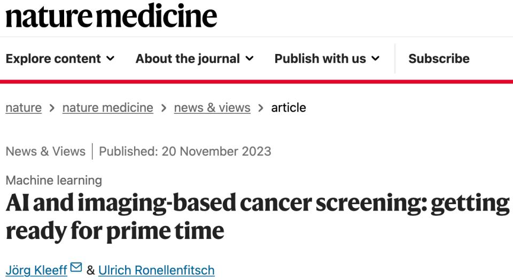The width and height of the screenshot is (513, 280).
Task: Click the email envelope icon beside Jörg Kleeff
Action: [x=76, y=267]
